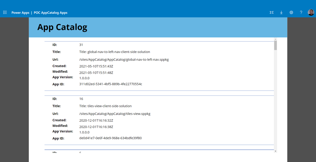Click App ID value starting with de0d41e7

(x=110, y=138)
